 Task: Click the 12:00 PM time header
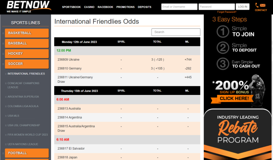point(64,51)
